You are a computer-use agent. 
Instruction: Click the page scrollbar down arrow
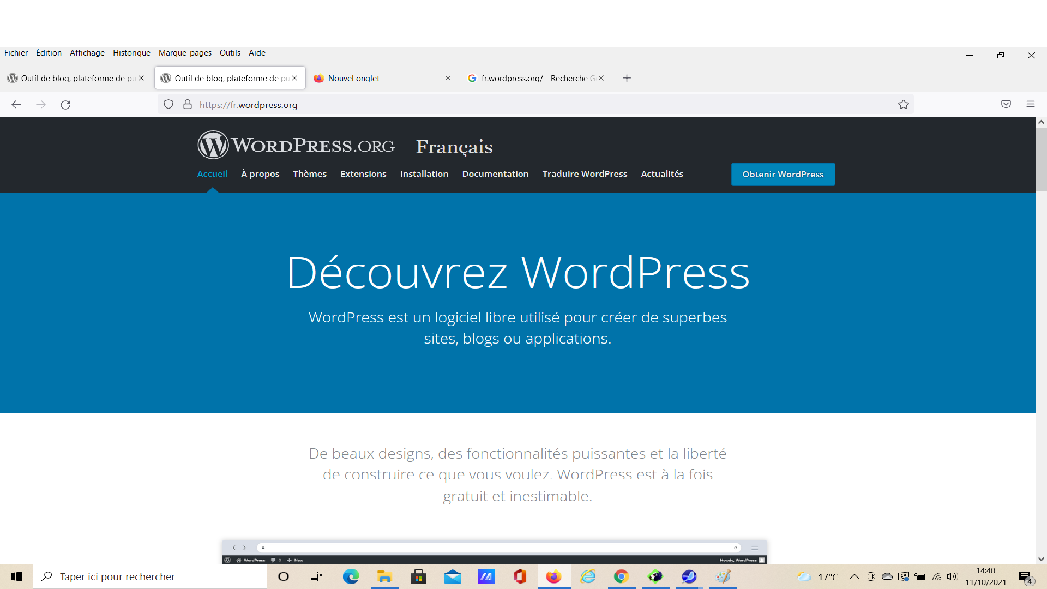[x=1041, y=558]
